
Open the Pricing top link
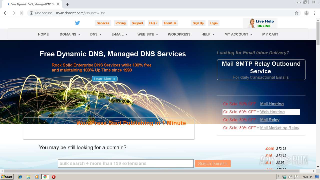click(120, 23)
